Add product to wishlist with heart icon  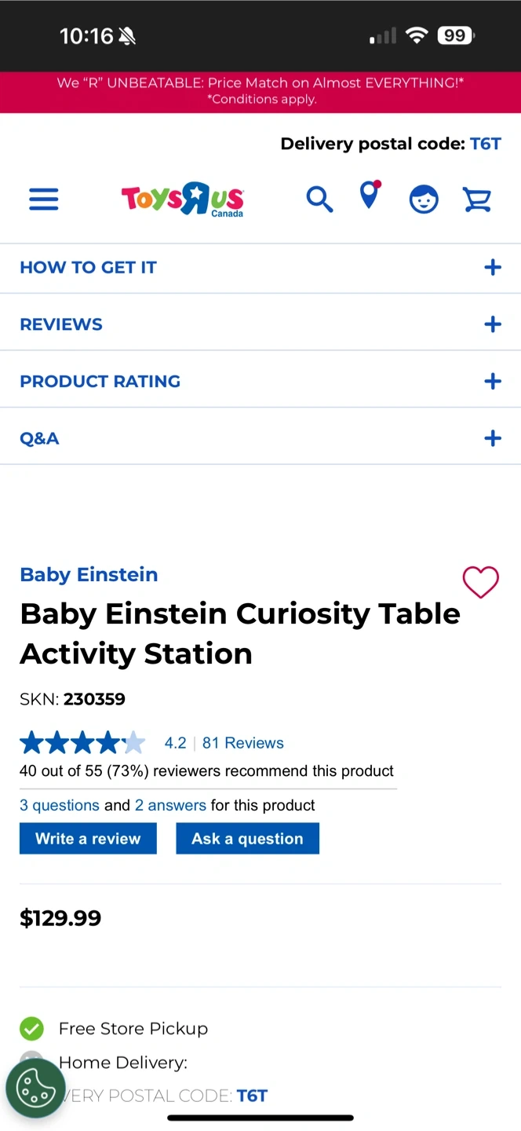coord(480,582)
